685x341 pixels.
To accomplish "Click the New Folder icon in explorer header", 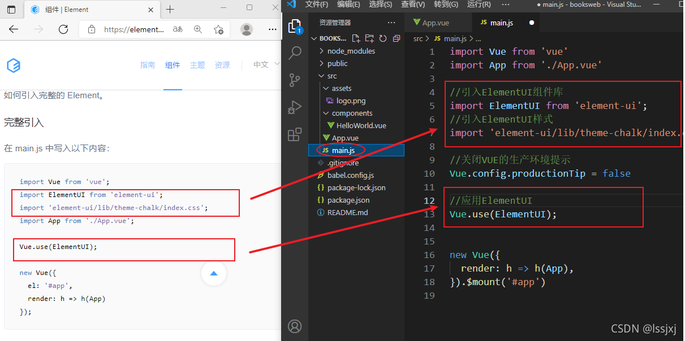I will [369, 38].
